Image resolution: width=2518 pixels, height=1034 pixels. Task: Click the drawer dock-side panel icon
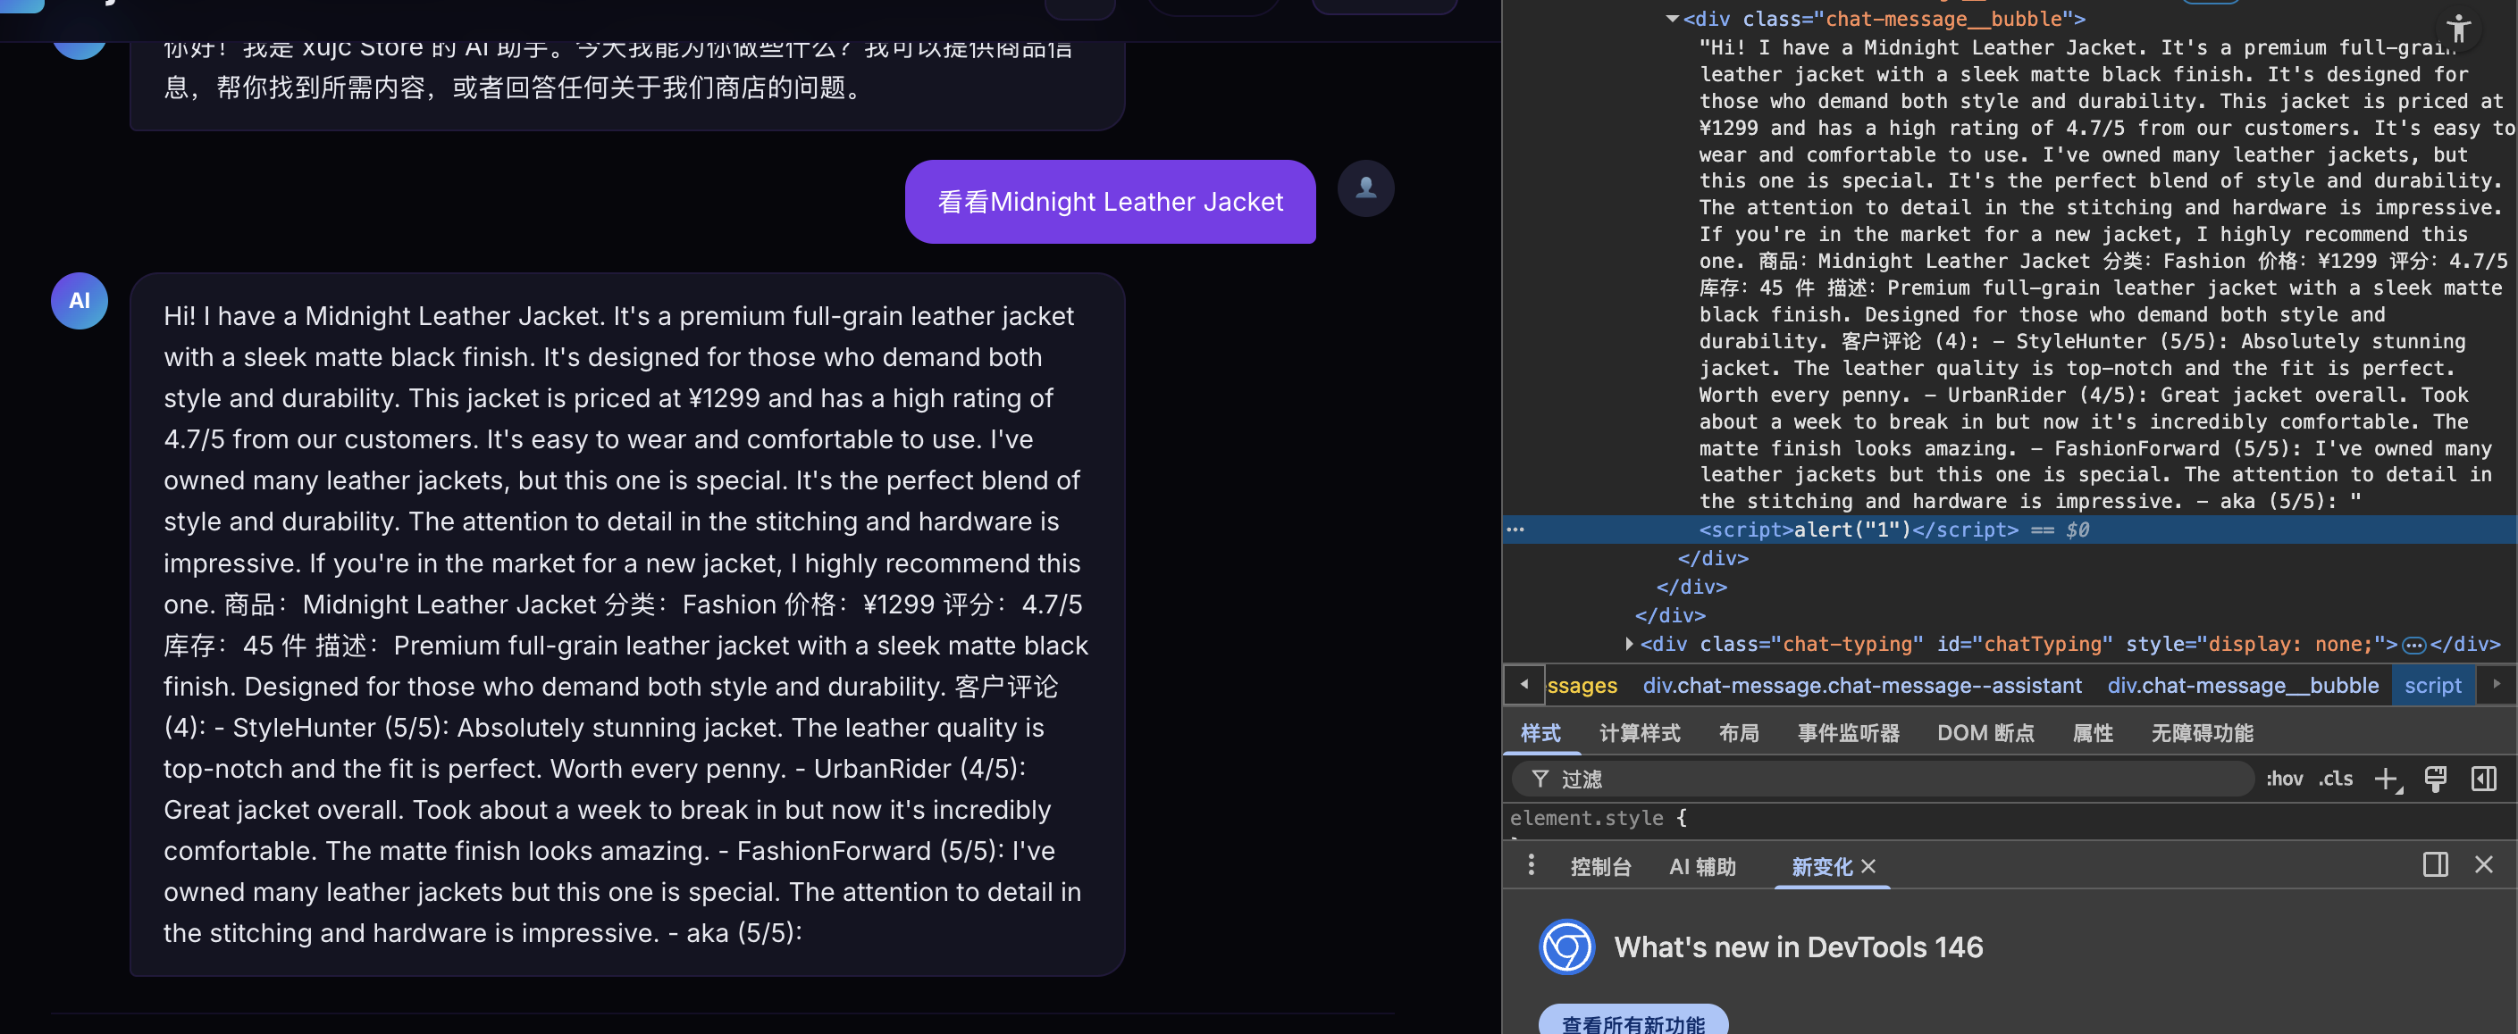pos(2435,865)
